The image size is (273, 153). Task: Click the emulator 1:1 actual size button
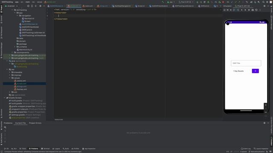(x=266, y=112)
